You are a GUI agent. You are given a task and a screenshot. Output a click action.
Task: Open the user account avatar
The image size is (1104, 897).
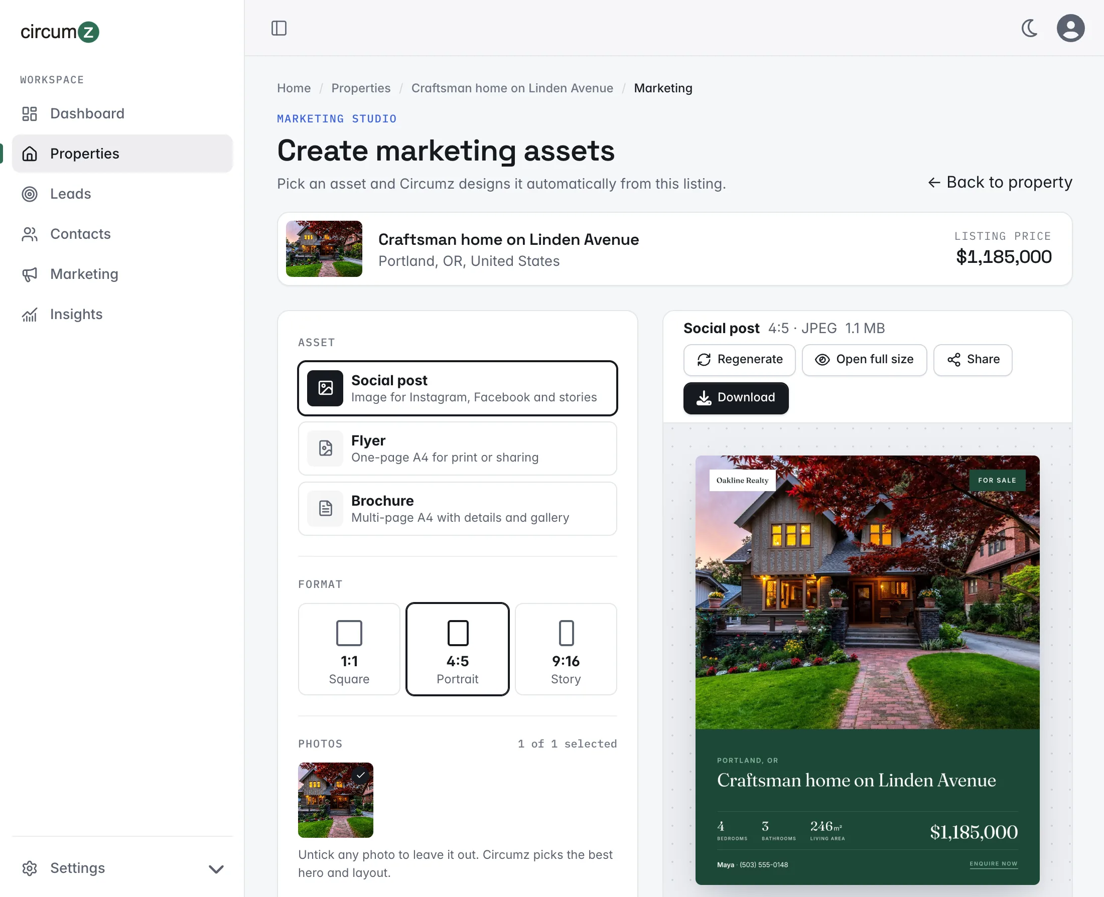tap(1070, 28)
